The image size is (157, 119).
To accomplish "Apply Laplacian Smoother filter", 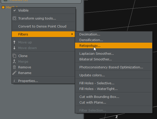I will coord(114,54).
